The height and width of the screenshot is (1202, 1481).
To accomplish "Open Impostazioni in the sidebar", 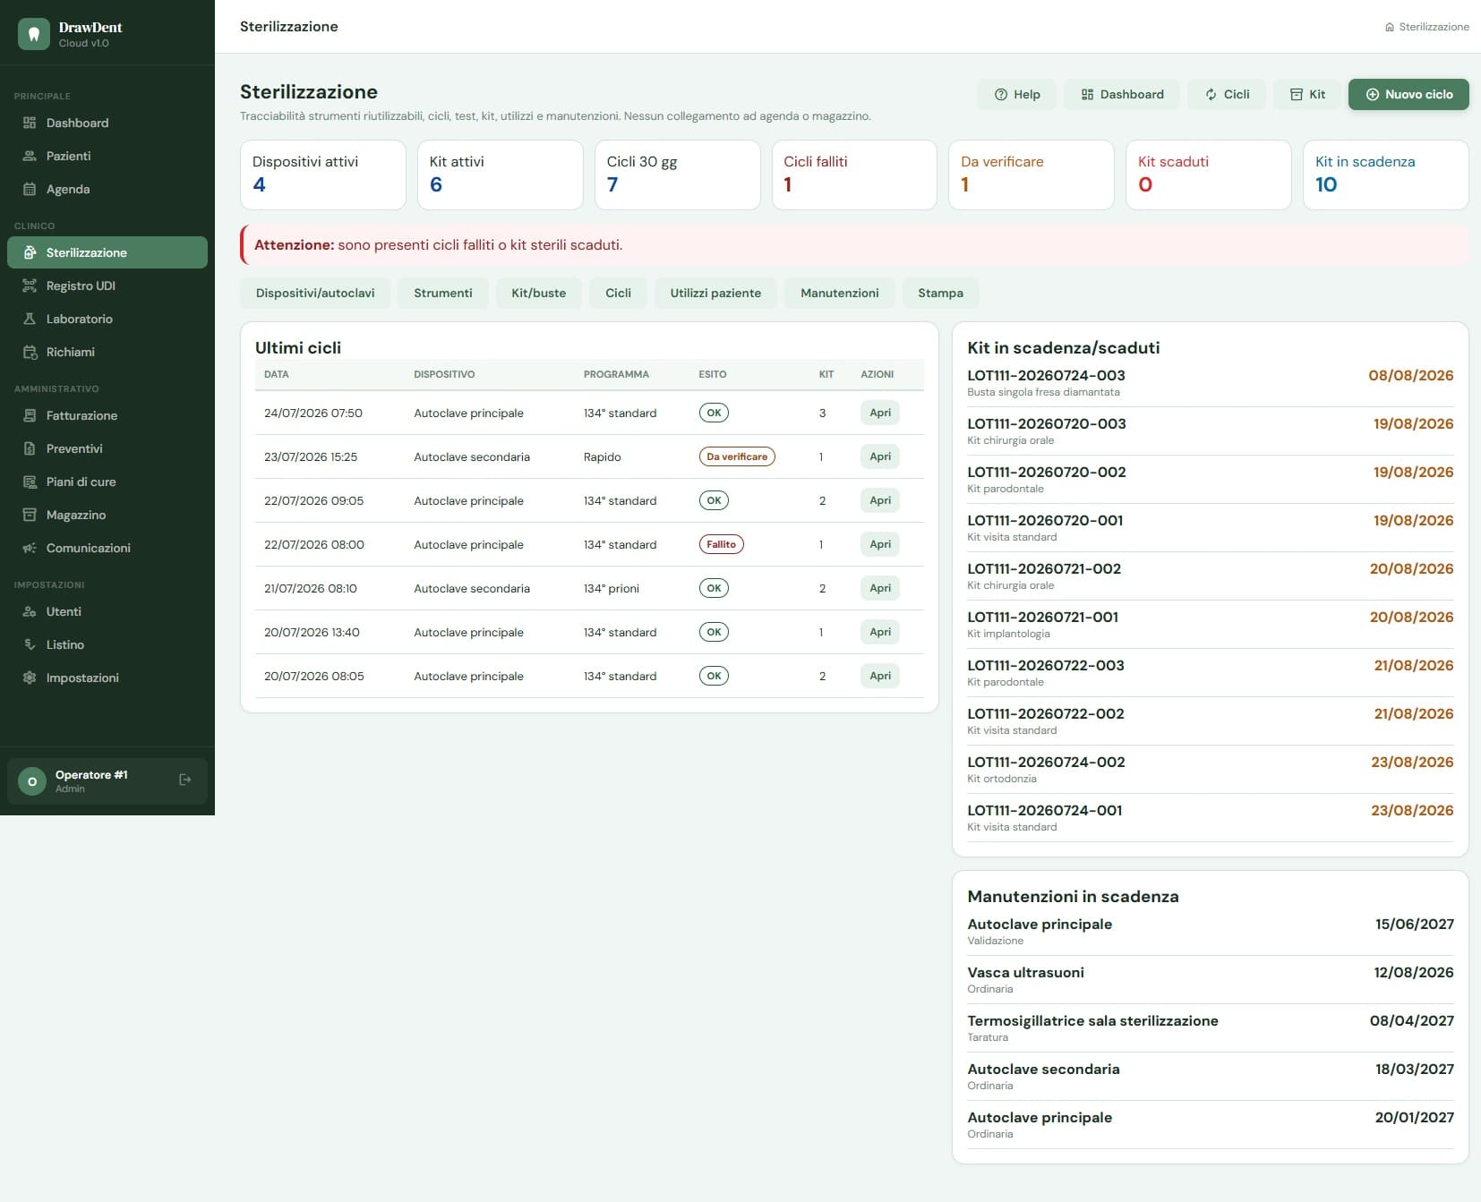I will [x=107, y=678].
